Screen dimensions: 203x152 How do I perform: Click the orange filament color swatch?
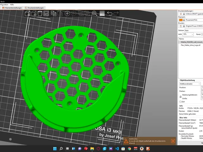click(181, 20)
